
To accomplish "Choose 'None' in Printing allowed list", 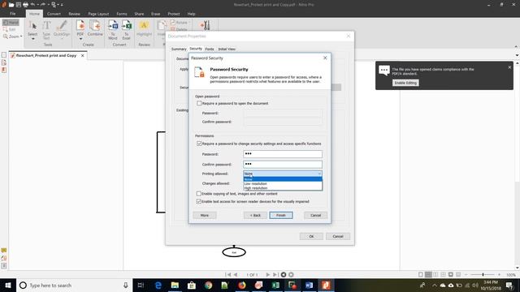I will pos(283,179).
